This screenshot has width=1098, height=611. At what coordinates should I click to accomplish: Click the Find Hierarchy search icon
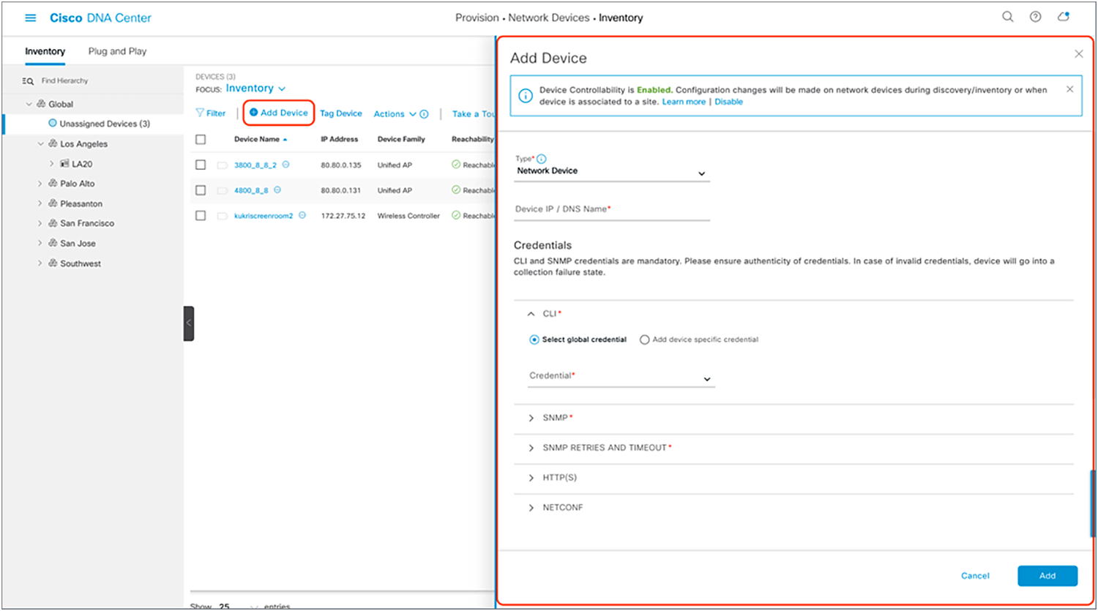28,81
